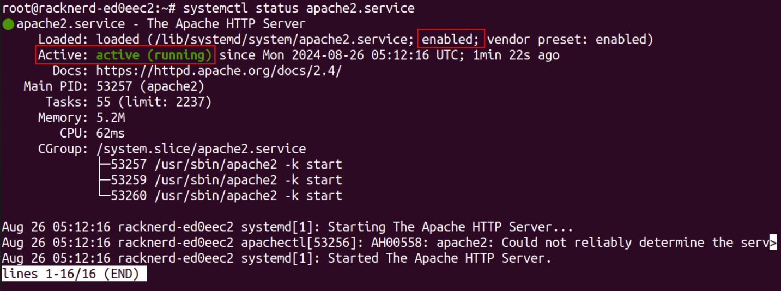Screen dimensions: 781x292
Task: Click the green service status dot
Action: (x=8, y=24)
